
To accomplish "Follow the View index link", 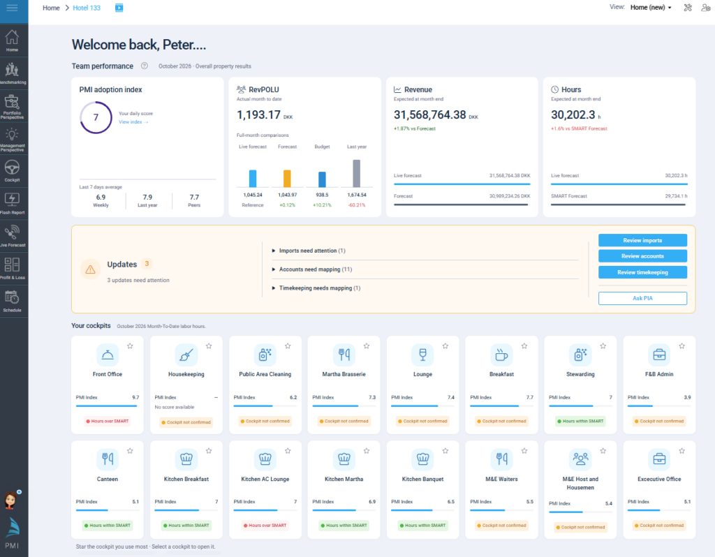I will pyautogui.click(x=133, y=121).
